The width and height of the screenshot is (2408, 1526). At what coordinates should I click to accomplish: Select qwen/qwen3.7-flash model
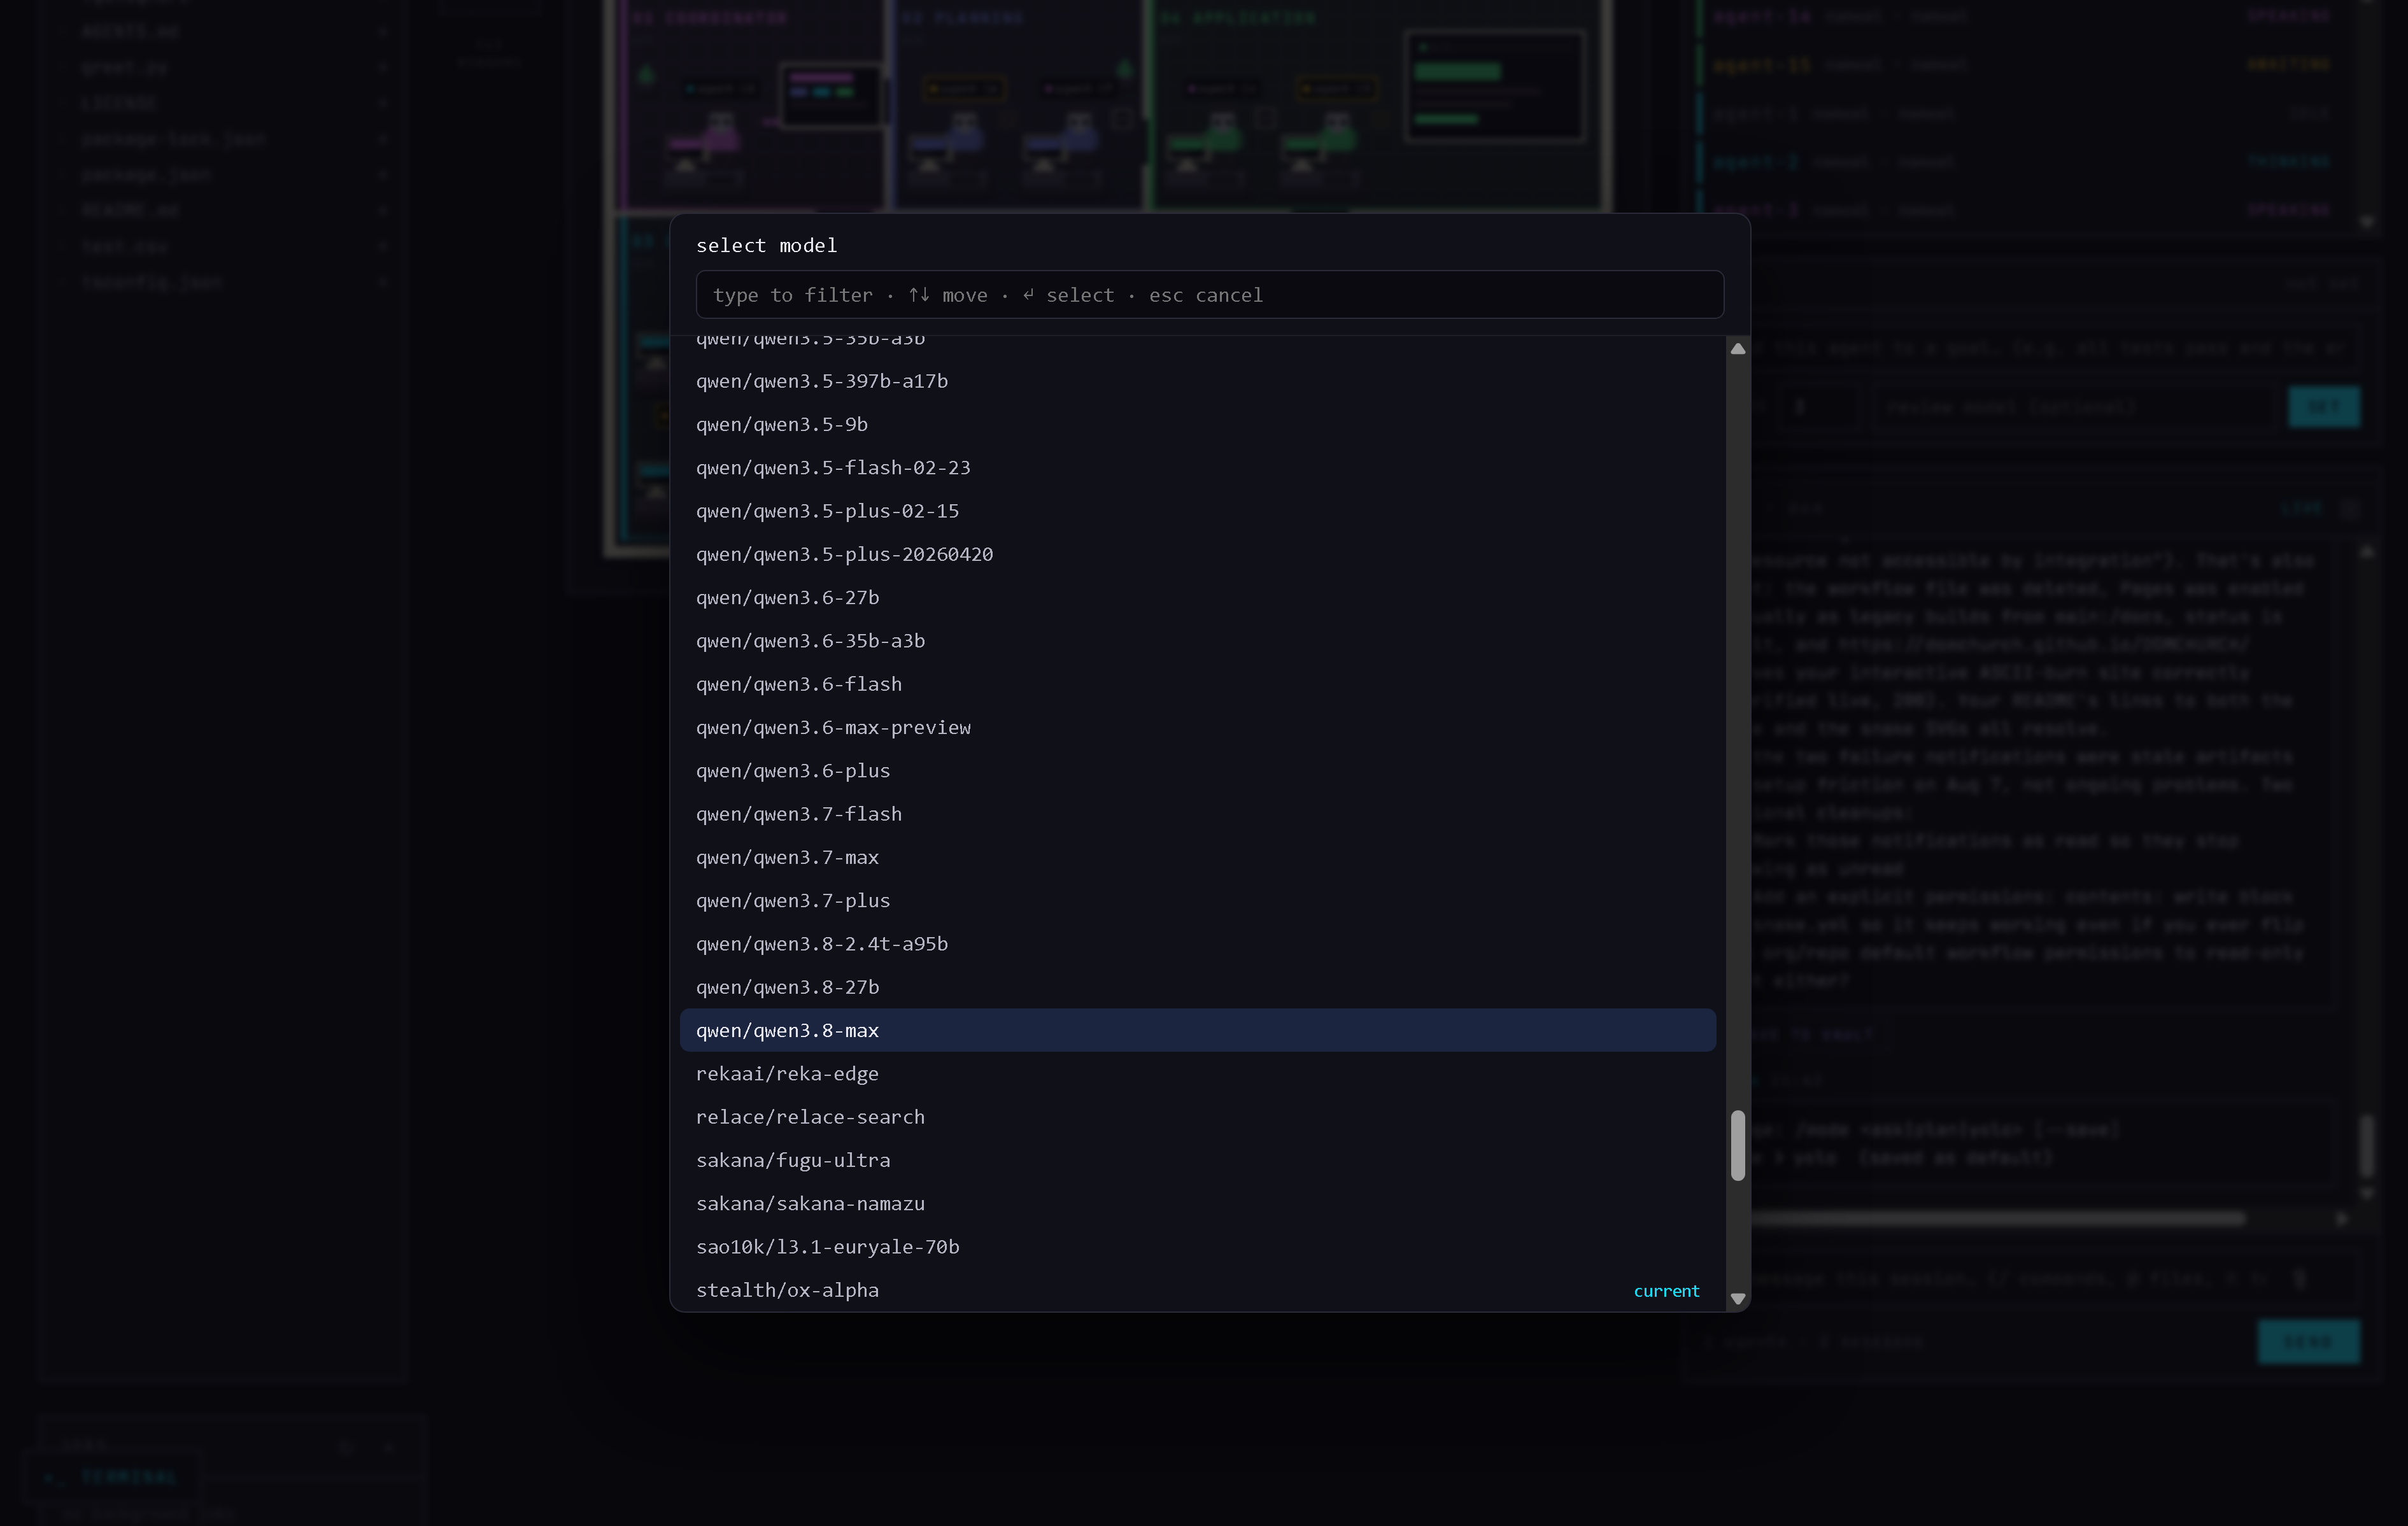click(1197, 814)
